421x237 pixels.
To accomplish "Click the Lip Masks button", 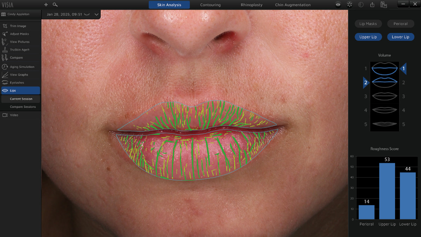I will pos(368,24).
